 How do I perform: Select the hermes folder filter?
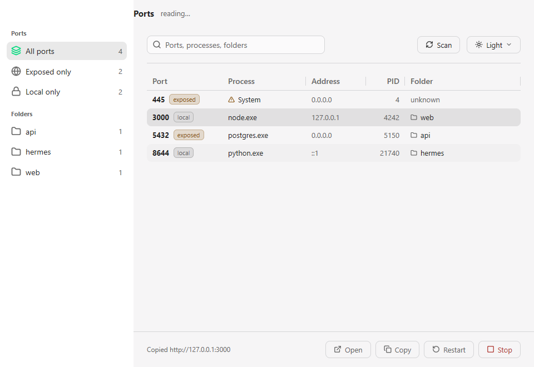67,152
